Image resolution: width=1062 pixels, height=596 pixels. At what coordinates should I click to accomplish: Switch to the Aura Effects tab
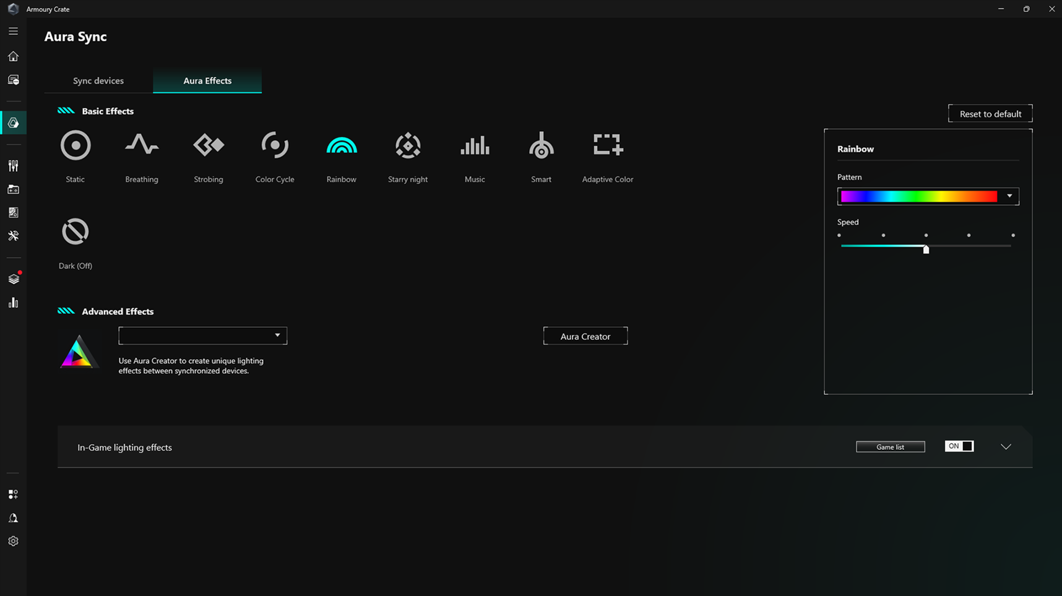pyautogui.click(x=207, y=80)
